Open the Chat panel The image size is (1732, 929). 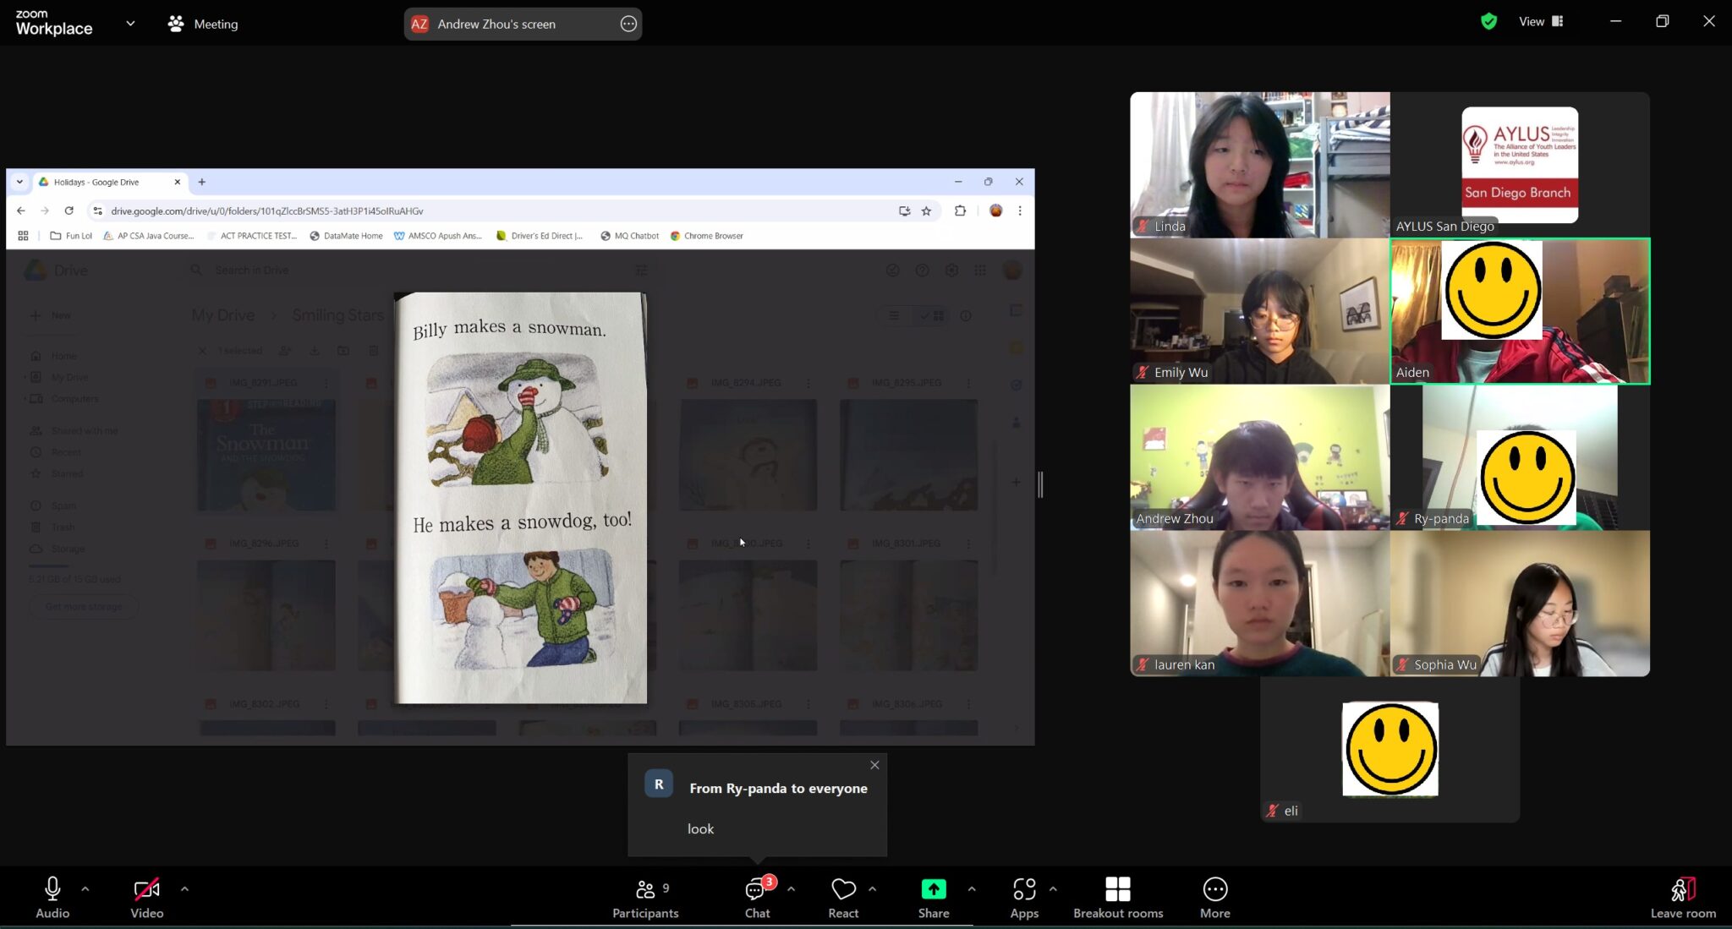pos(757,898)
